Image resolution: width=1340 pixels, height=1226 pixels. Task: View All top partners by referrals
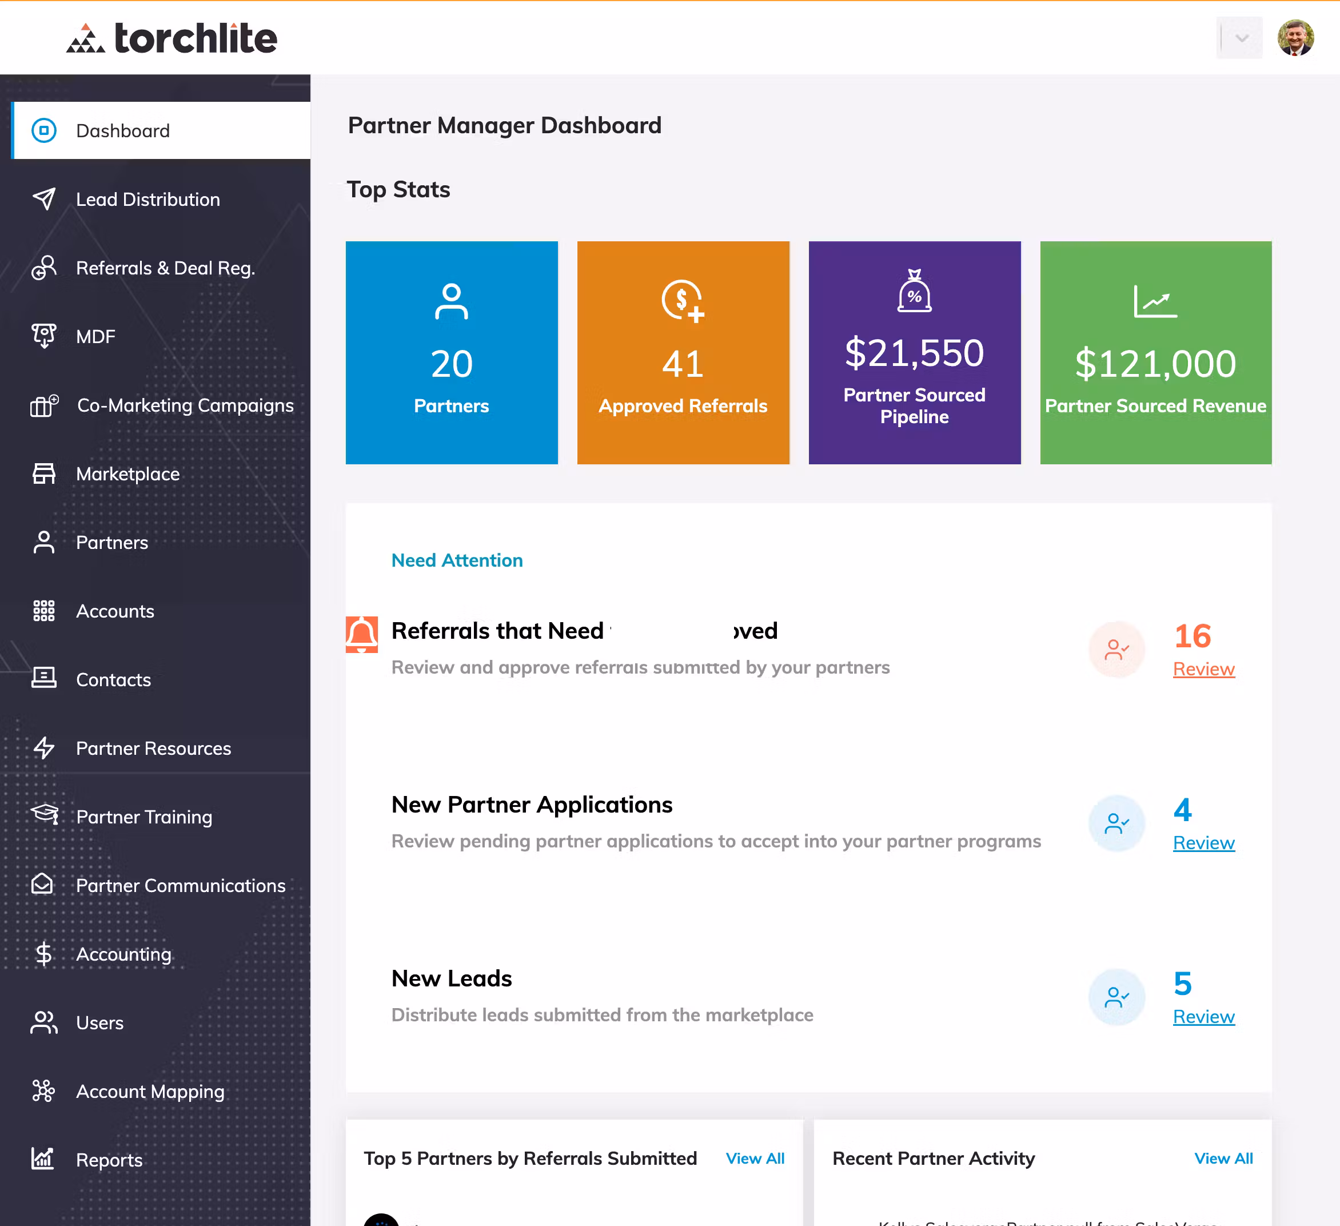pyautogui.click(x=755, y=1158)
